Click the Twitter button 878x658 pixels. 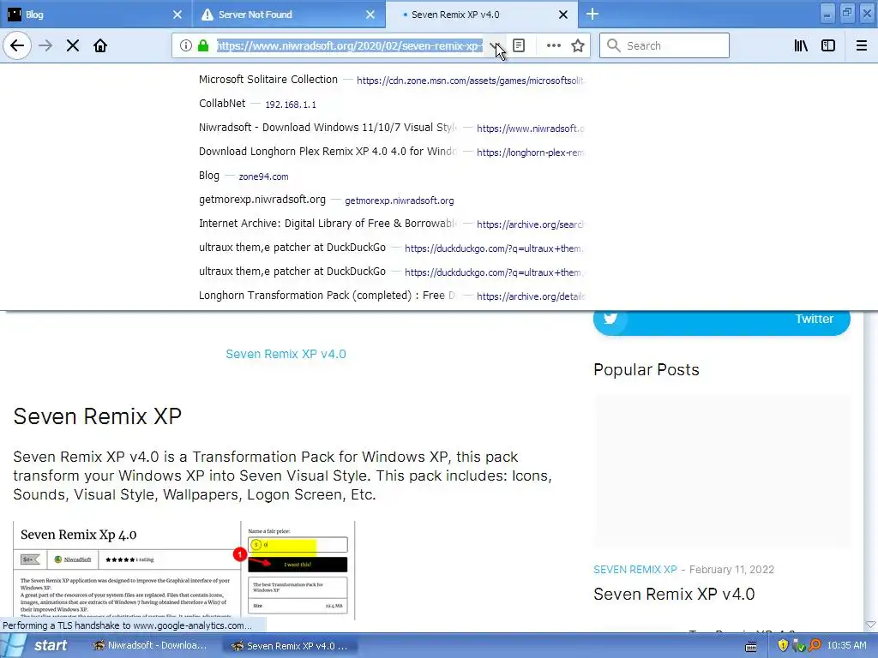coord(721,322)
